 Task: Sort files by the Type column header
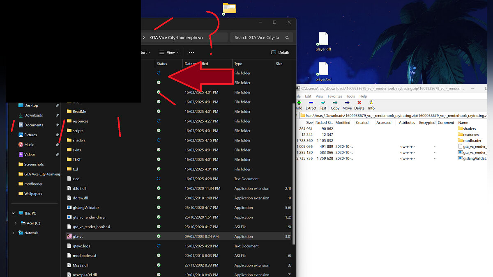click(x=238, y=64)
